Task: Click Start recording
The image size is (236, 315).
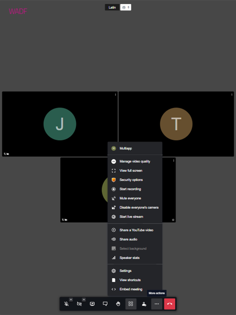Action: [x=135, y=189]
